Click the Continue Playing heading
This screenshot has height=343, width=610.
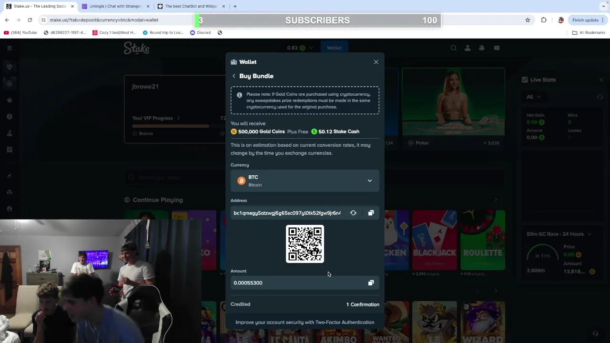pos(158,200)
